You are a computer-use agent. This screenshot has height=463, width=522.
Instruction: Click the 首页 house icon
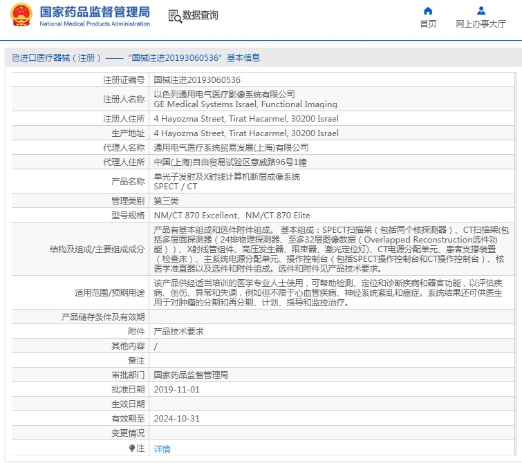coord(428,11)
